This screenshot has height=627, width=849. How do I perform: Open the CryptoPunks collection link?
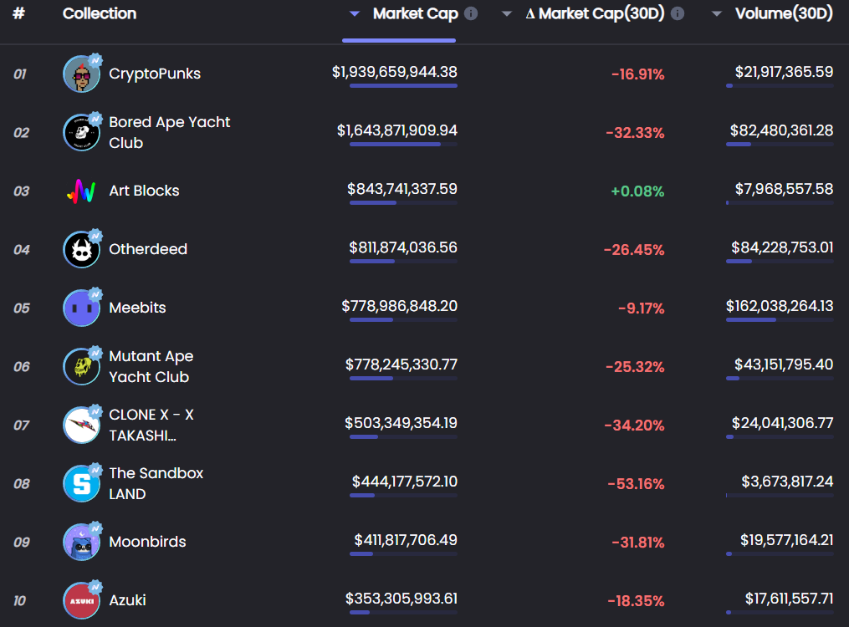pyautogui.click(x=155, y=74)
